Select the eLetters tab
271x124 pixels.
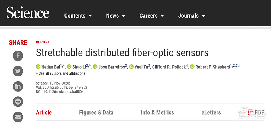[x=211, y=113]
